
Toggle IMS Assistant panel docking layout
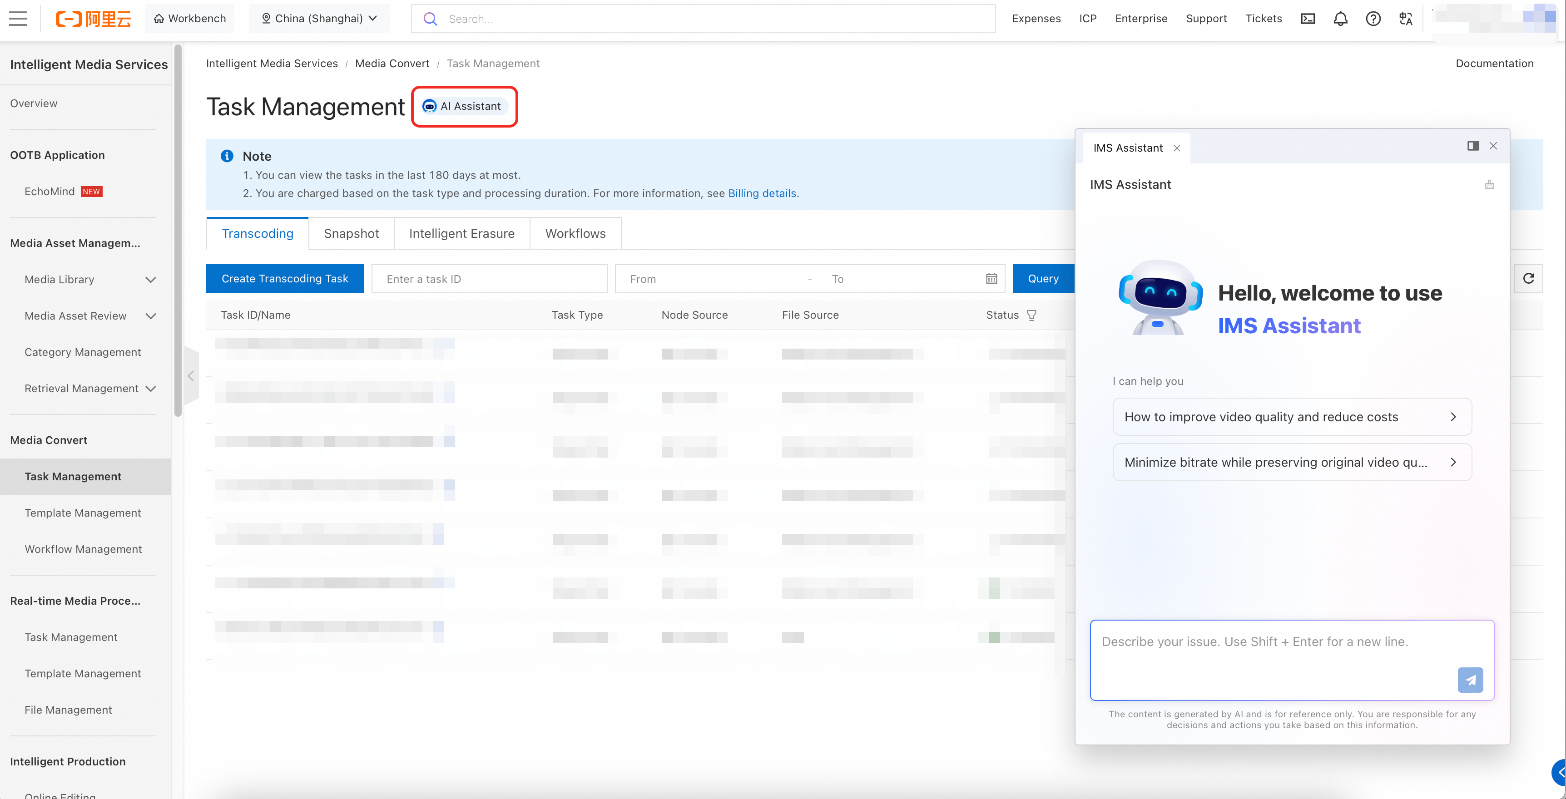point(1472,146)
